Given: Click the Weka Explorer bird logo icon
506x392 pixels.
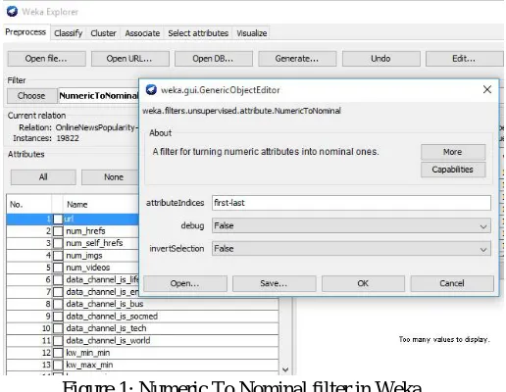Looking at the screenshot, I should pos(12,12).
